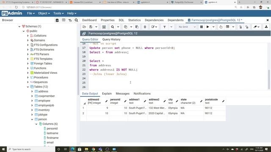This screenshot has width=271, height=152.
Task: Switch to the Dashboard tab
Action: coord(89,20)
